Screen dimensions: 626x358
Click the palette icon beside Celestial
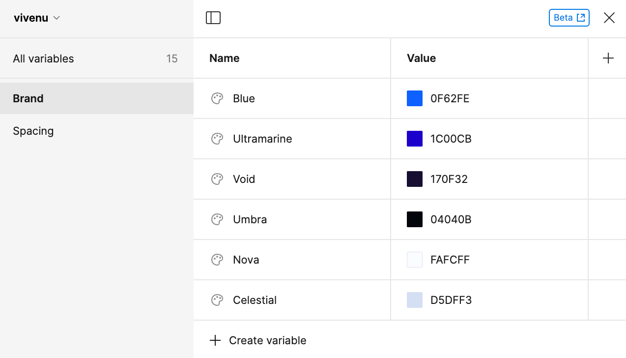pyautogui.click(x=217, y=300)
